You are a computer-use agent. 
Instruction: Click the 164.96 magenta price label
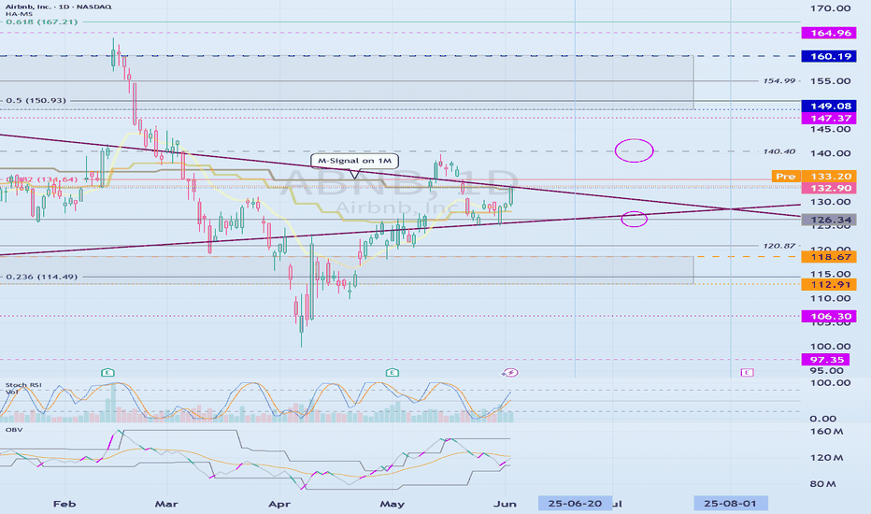829,33
